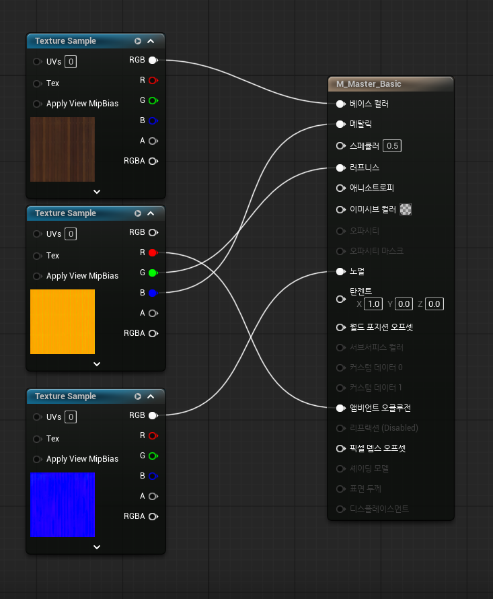Click the 앰비언트 오클루전 input pin
The image size is (493, 599).
[340, 408]
